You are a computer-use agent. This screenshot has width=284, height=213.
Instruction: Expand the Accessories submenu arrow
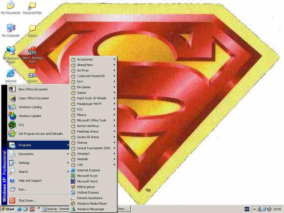click(115, 59)
